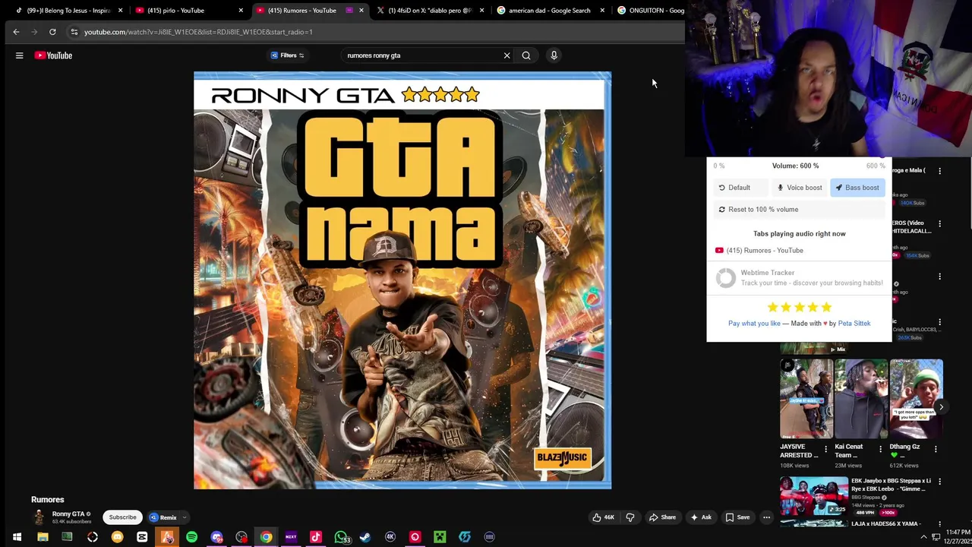Switch to Google Chrome in taskbar
Image resolution: width=972 pixels, height=547 pixels.
pyautogui.click(x=266, y=537)
